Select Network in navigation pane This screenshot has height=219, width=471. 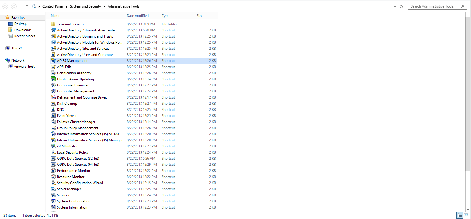point(18,60)
